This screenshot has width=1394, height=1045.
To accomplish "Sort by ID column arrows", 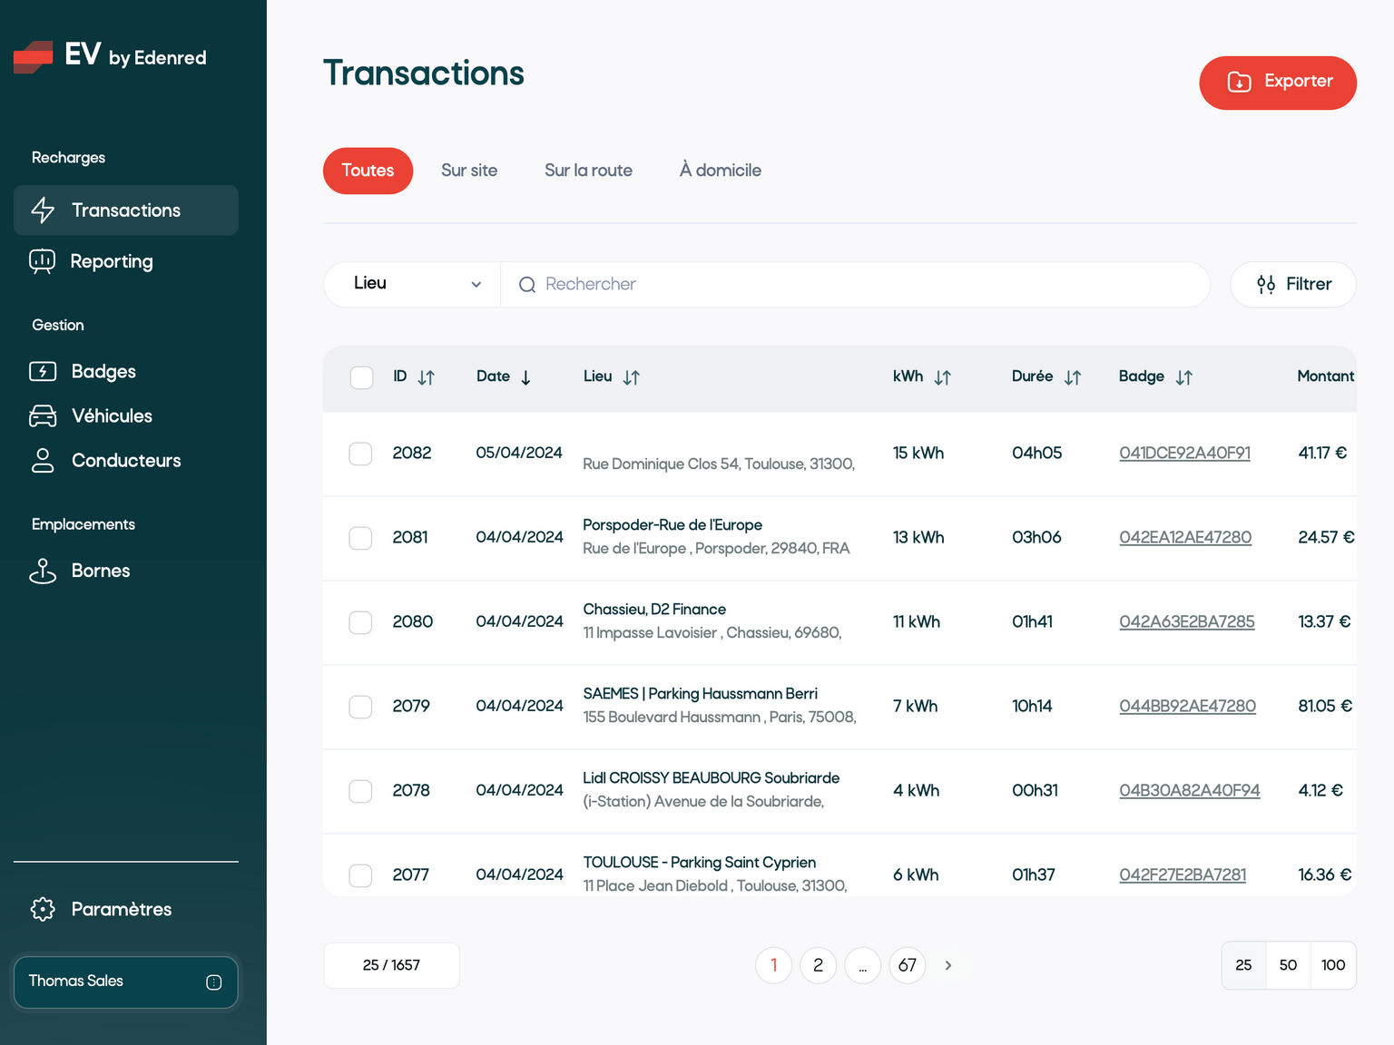I will click(x=427, y=377).
